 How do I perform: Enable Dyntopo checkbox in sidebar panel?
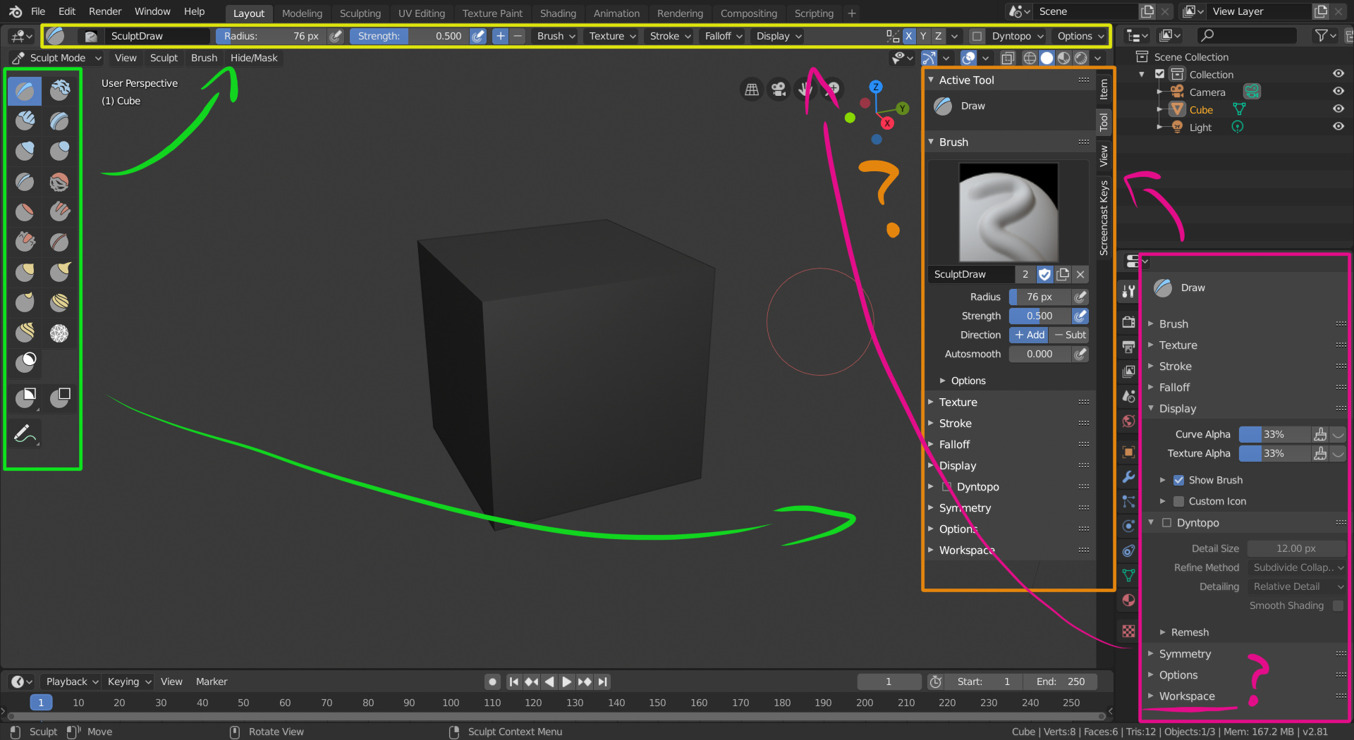pyautogui.click(x=947, y=486)
